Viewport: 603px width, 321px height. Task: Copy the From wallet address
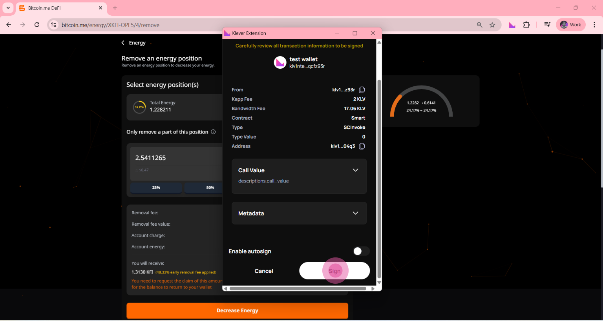pyautogui.click(x=362, y=90)
